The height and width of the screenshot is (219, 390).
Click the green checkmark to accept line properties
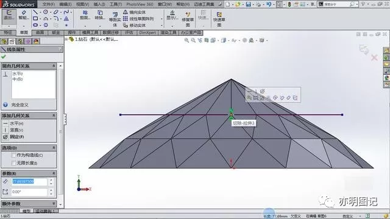pyautogui.click(x=4, y=57)
